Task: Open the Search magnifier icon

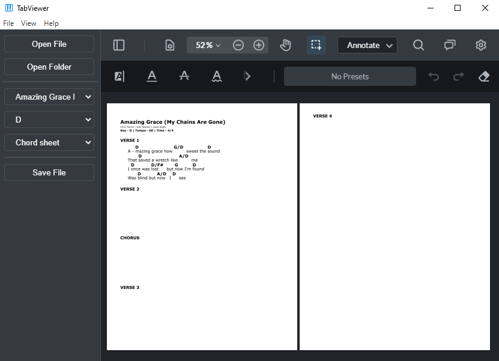Action: (x=419, y=45)
